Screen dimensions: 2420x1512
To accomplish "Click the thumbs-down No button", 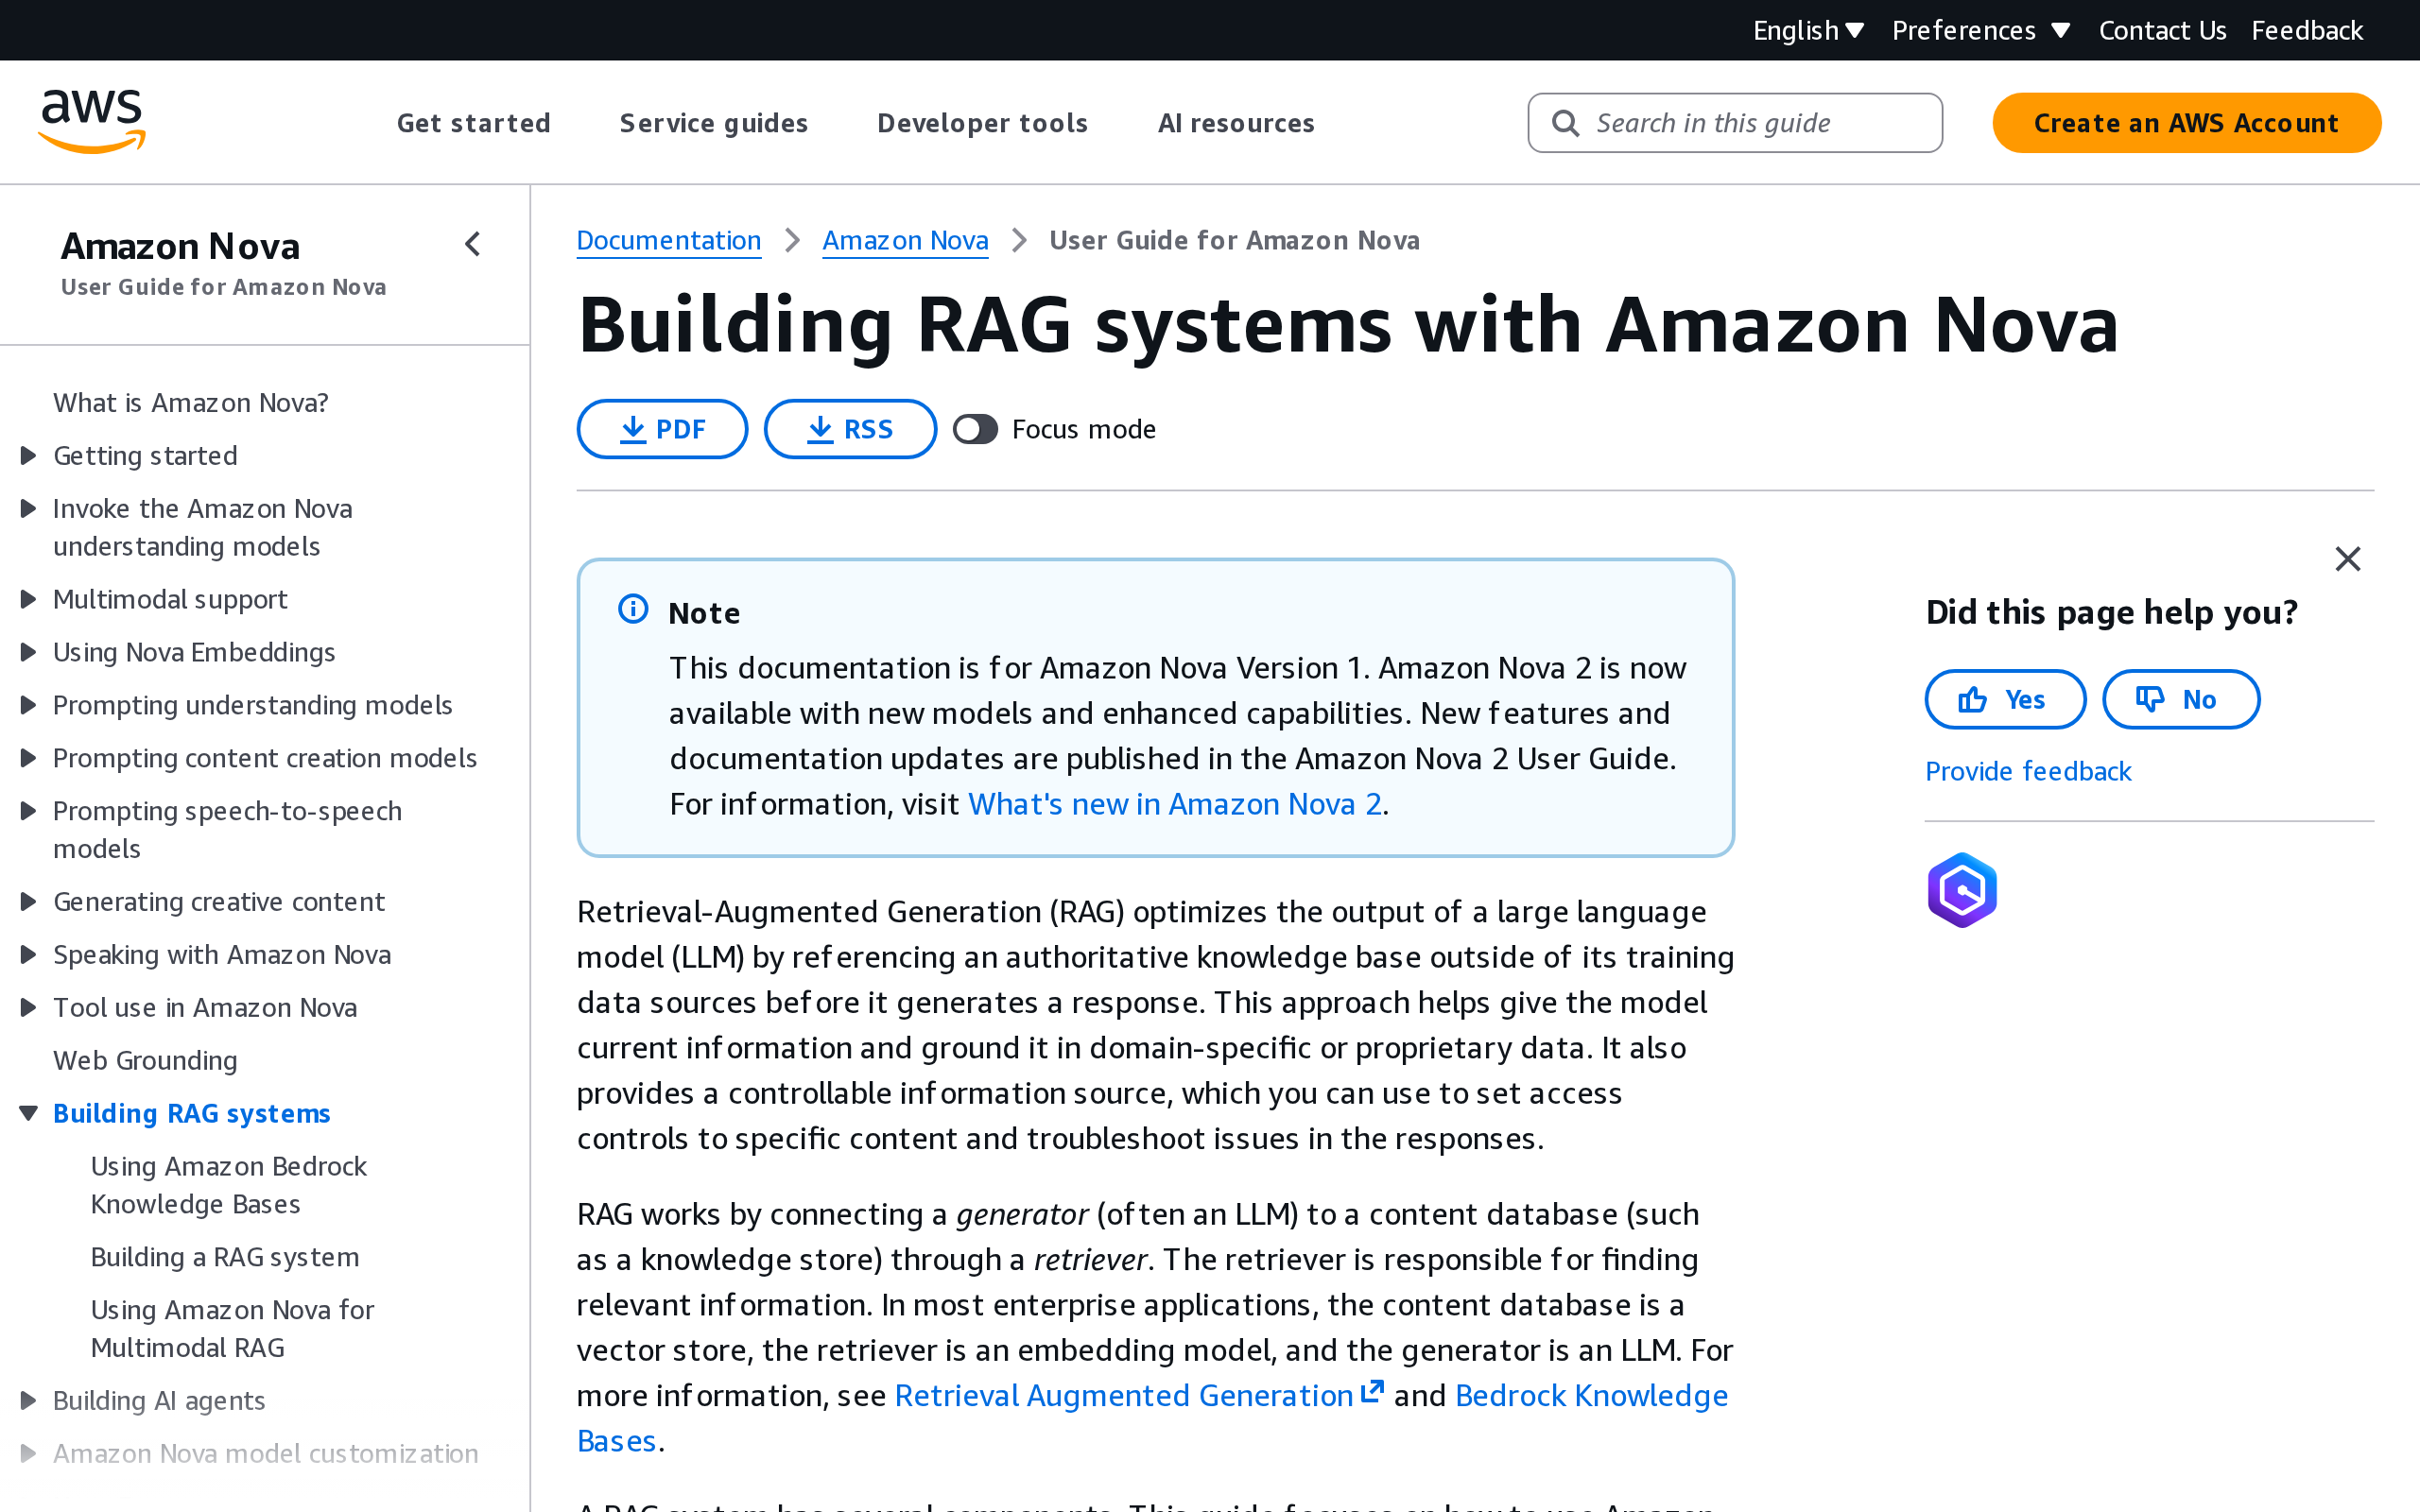I will click(2180, 699).
